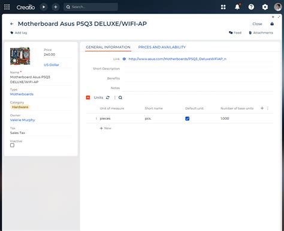284x231 pixels.
Task: Select the General Information tab
Action: [x=108, y=47]
